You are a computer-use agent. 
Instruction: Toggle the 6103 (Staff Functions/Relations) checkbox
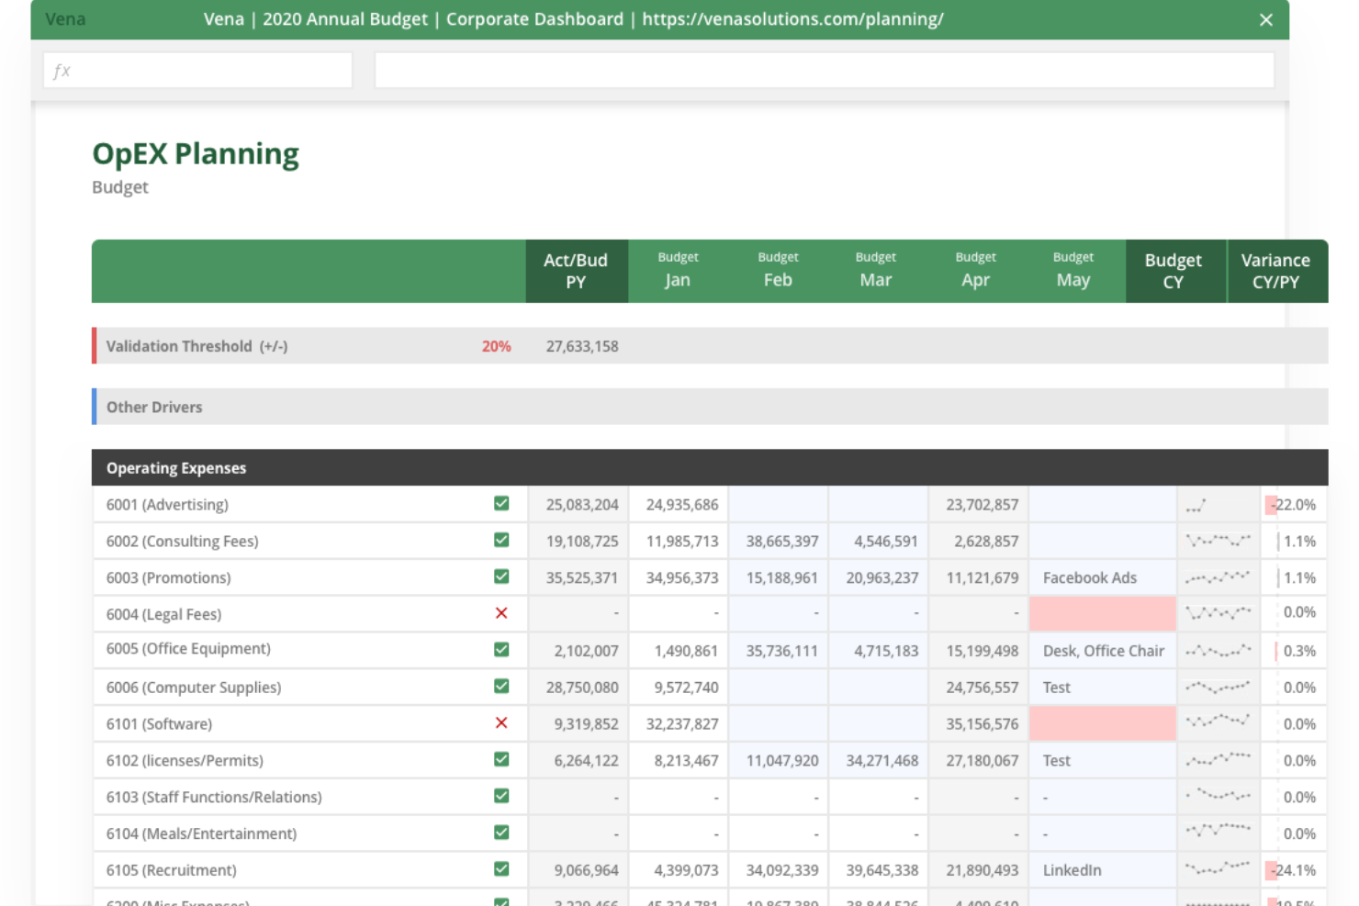[501, 796]
